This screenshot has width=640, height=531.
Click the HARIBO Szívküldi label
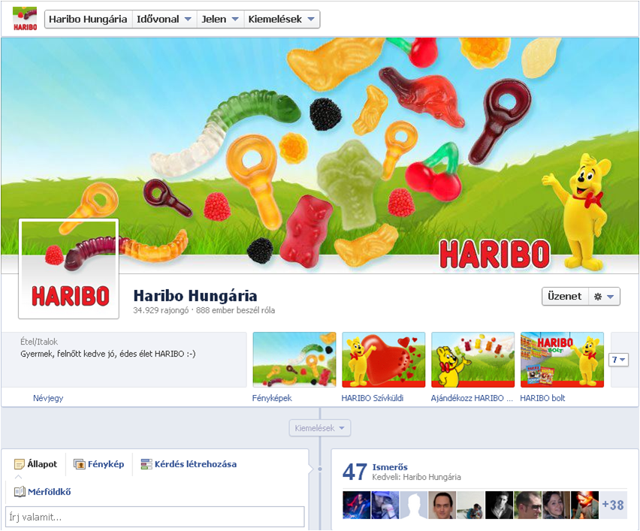click(373, 398)
